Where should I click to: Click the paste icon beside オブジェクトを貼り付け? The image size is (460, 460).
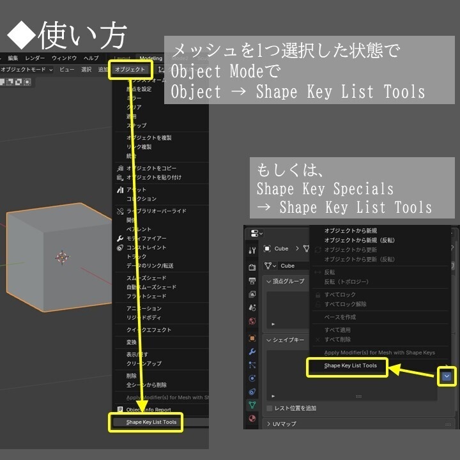pyautogui.click(x=120, y=178)
